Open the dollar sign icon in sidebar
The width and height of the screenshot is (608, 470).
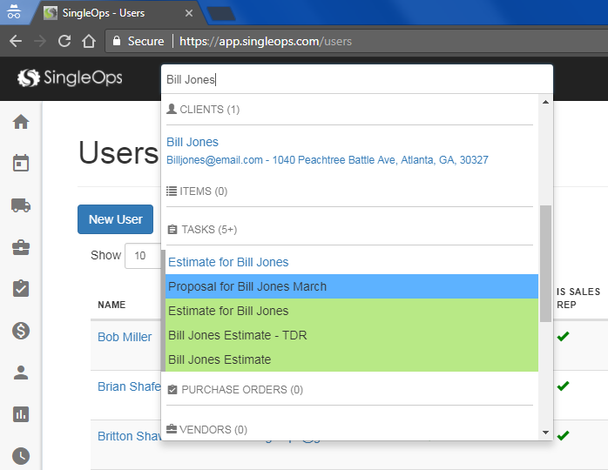click(x=21, y=331)
